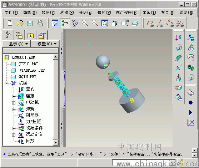Image resolution: width=199 pixels, height=168 pixels.
Task: Select the 重心 gravity item
Action: point(30,90)
